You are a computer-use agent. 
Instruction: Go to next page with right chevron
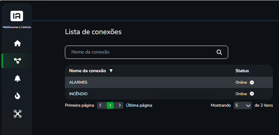120,106
